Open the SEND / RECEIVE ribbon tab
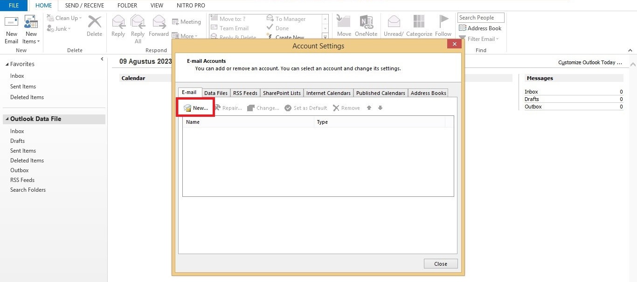 [84, 5]
